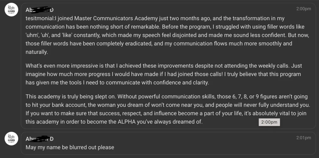Click the 2:01pm message timestamp
Viewport: 319px width, 158px height.
pos(304,138)
